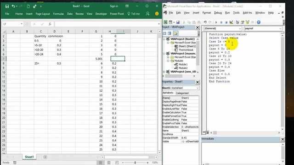
Task: Open the Formulas ribbon tab in Excel
Action: (58, 14)
